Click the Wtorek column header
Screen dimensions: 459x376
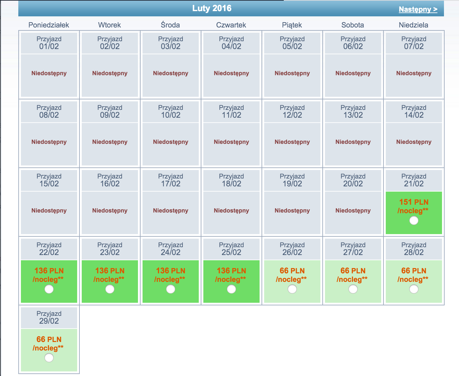110,25
